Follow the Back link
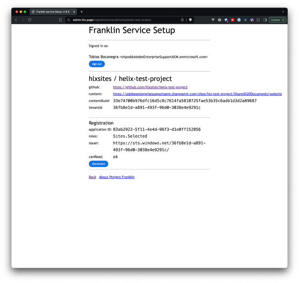The height and width of the screenshot is (283, 299). (x=92, y=177)
